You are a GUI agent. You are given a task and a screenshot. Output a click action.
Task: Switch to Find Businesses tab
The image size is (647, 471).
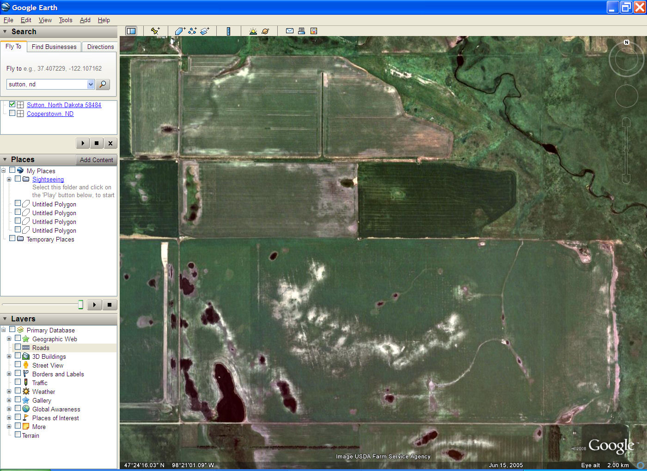tap(54, 47)
